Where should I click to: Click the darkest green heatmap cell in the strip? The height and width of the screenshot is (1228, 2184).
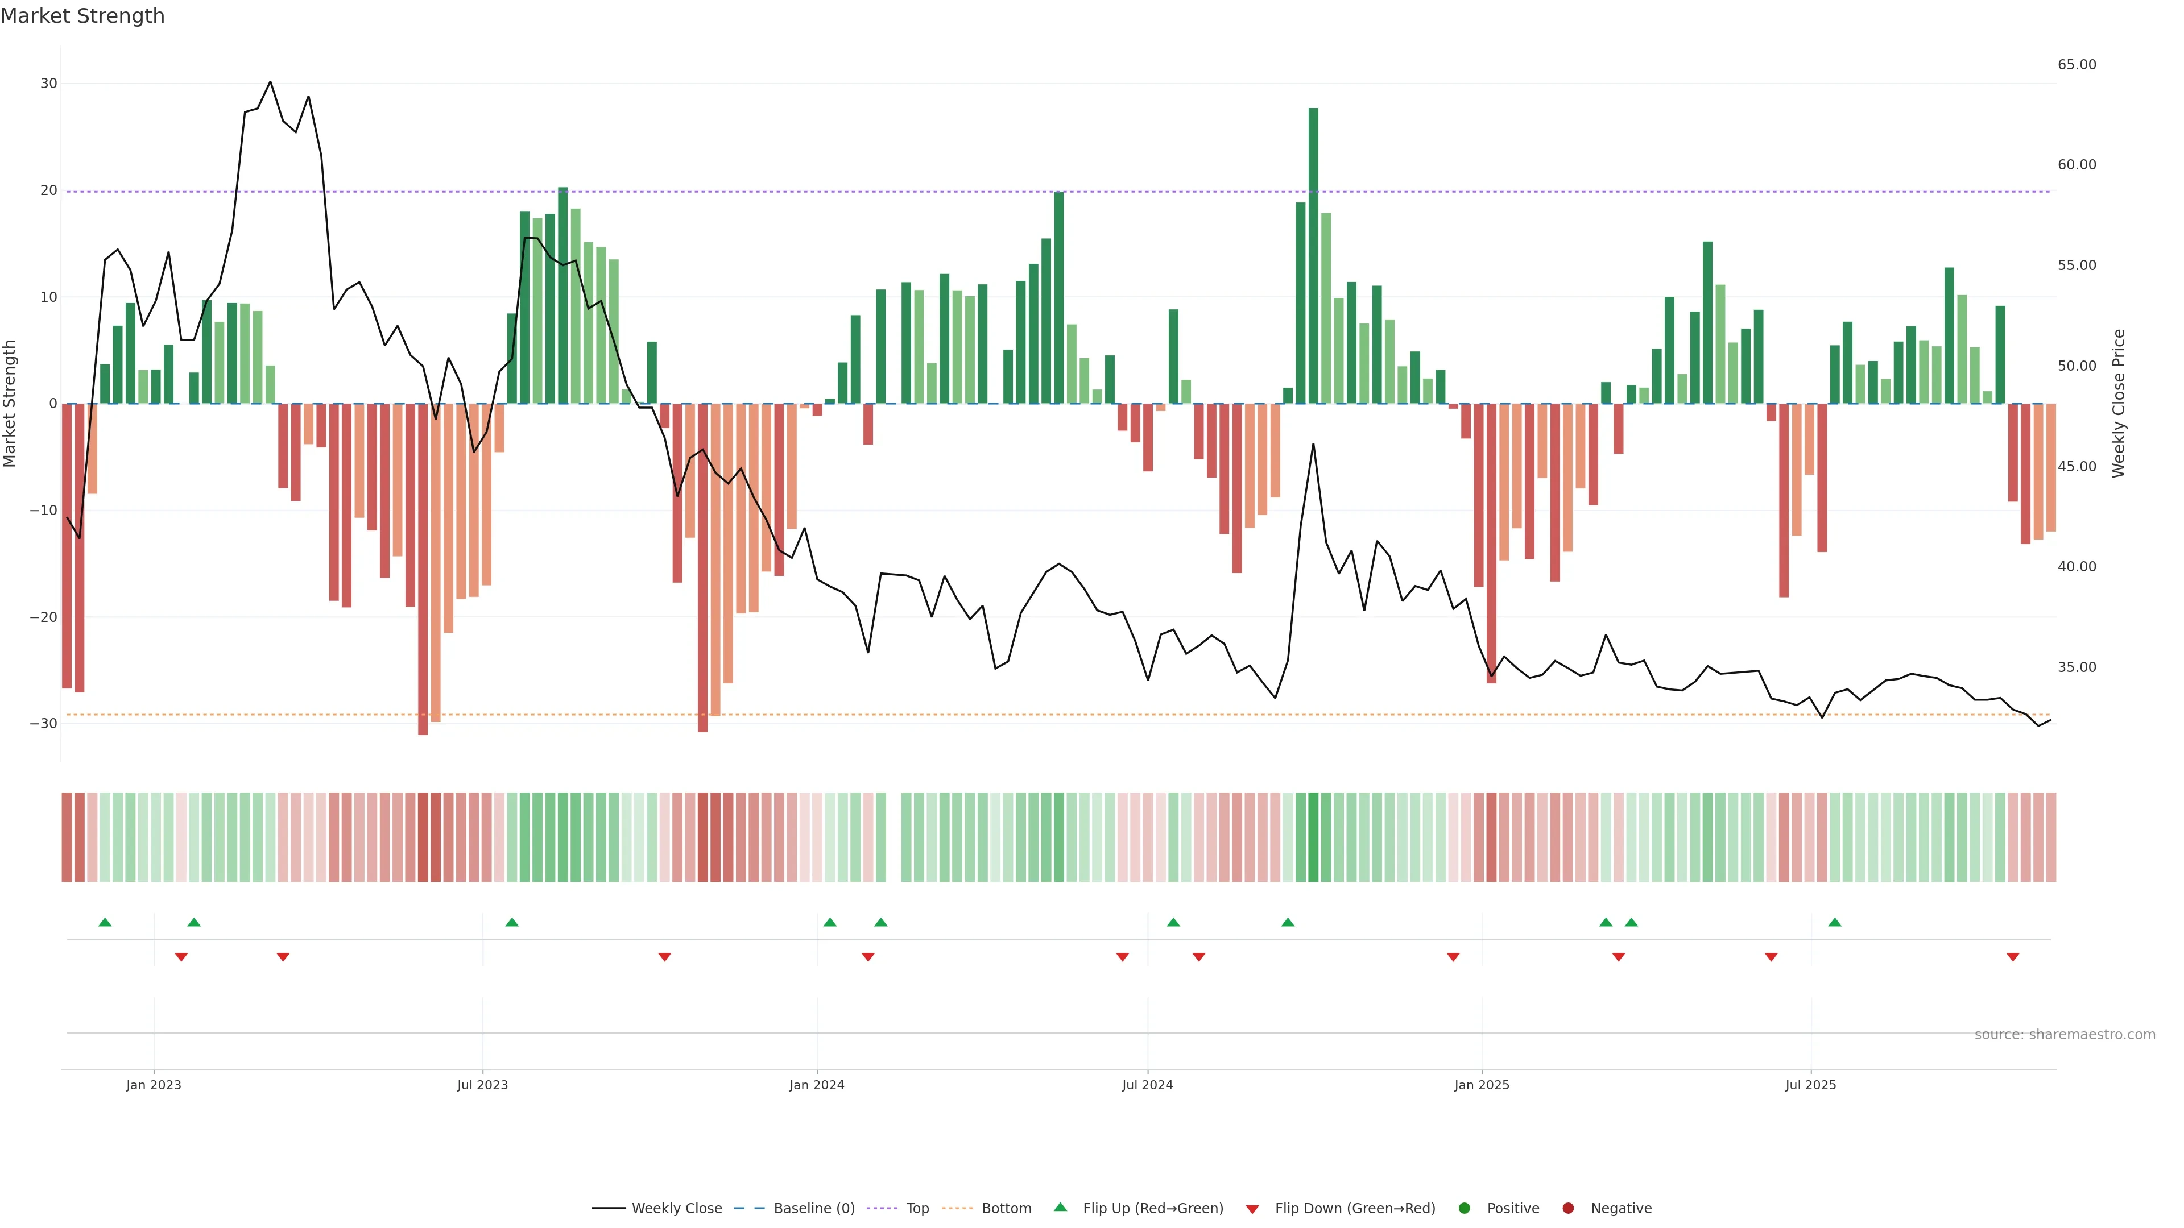[1313, 836]
